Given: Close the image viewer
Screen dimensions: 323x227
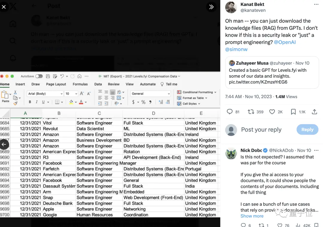Looking at the screenshot, I should [4, 7].
